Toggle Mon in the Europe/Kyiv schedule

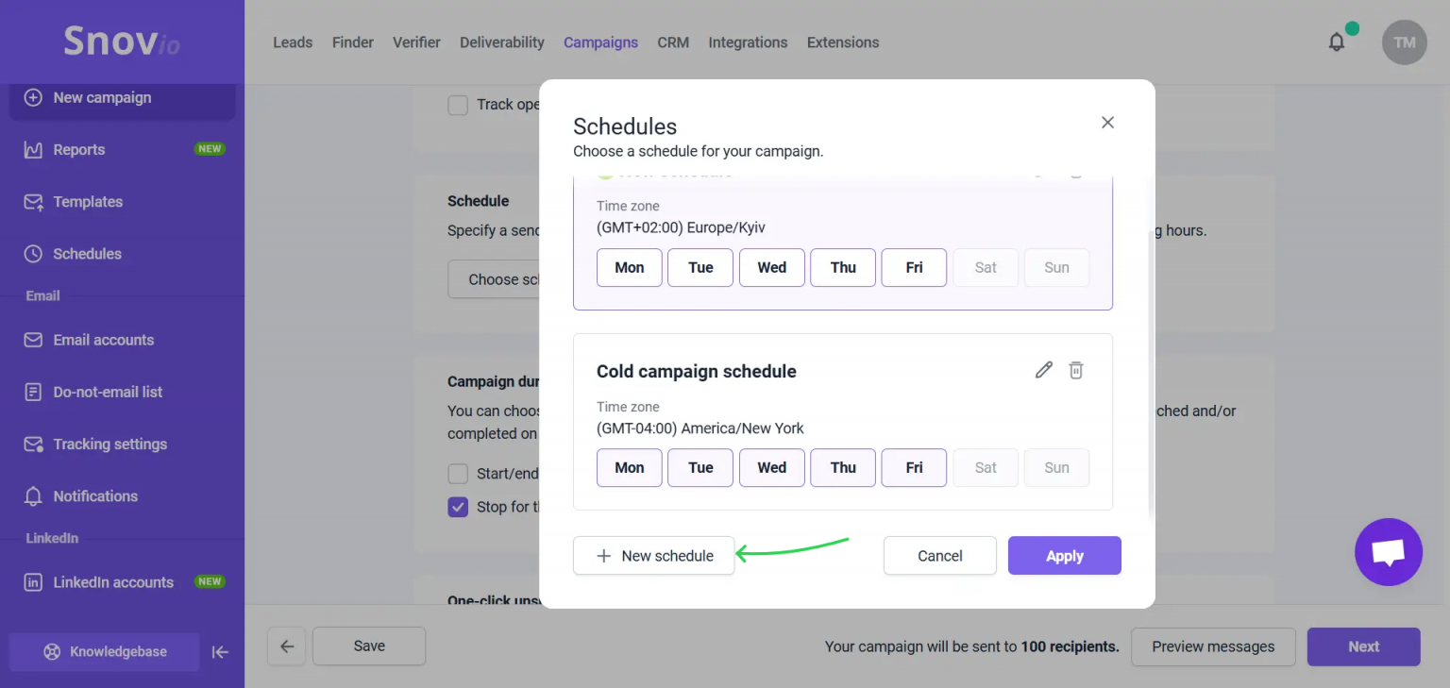coord(630,267)
